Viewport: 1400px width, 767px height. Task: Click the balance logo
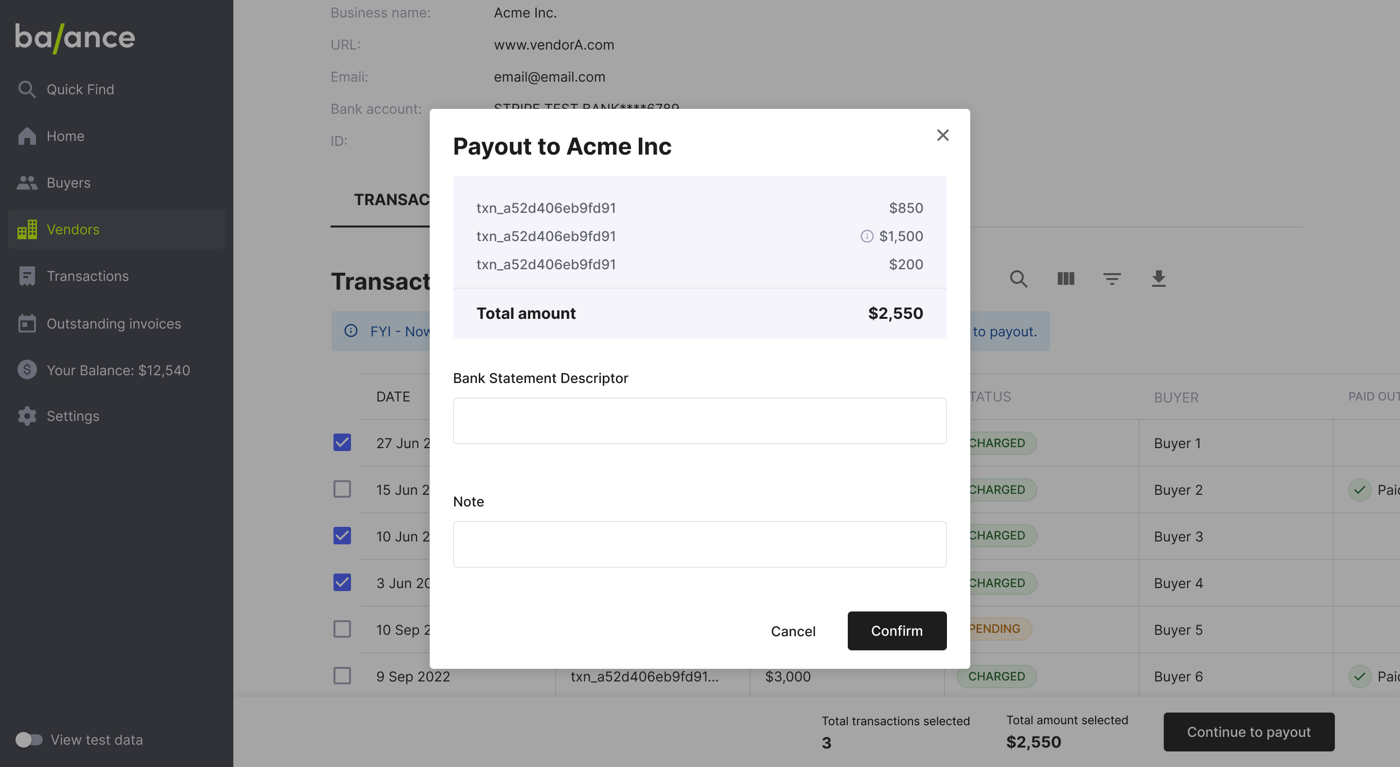pos(75,37)
